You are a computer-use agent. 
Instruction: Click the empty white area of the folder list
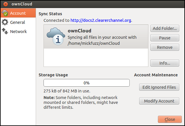[96, 58]
